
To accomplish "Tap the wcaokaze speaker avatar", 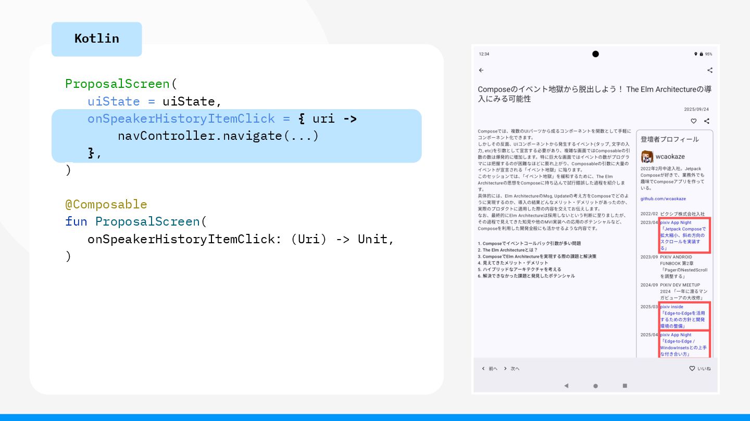I will click(x=647, y=156).
